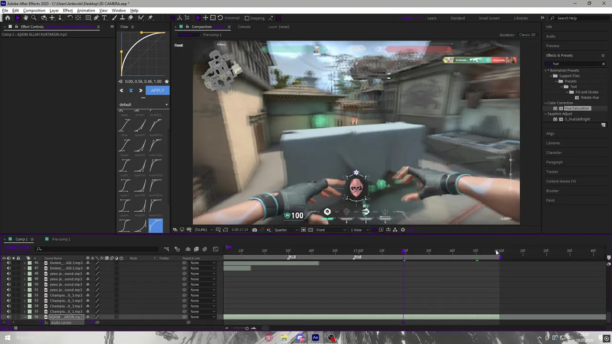Open parent dropdown for layer 50
612x344 pixels.
[202, 285]
